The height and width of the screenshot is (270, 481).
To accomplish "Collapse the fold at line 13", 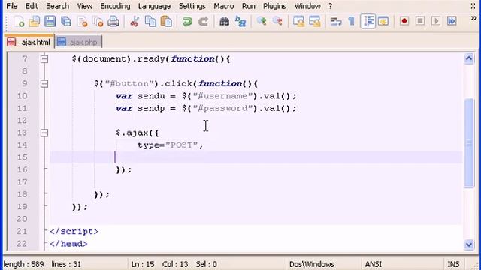I will click(x=44, y=133).
